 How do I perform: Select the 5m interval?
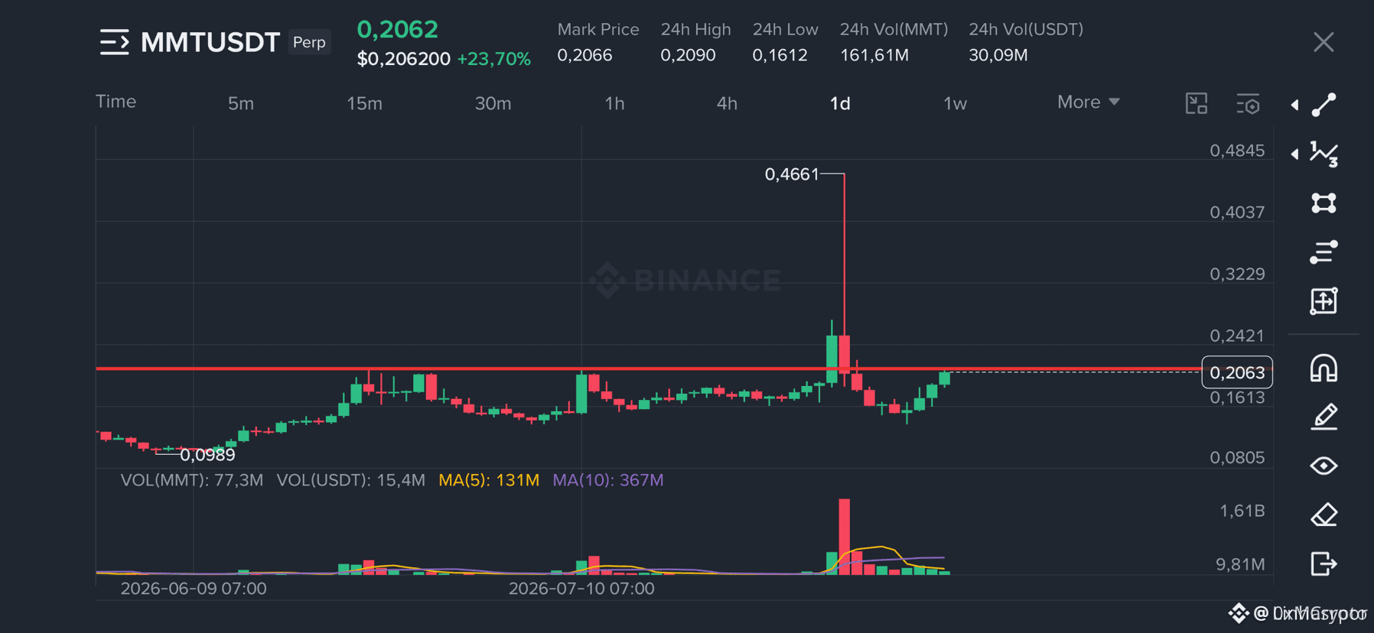pos(241,103)
